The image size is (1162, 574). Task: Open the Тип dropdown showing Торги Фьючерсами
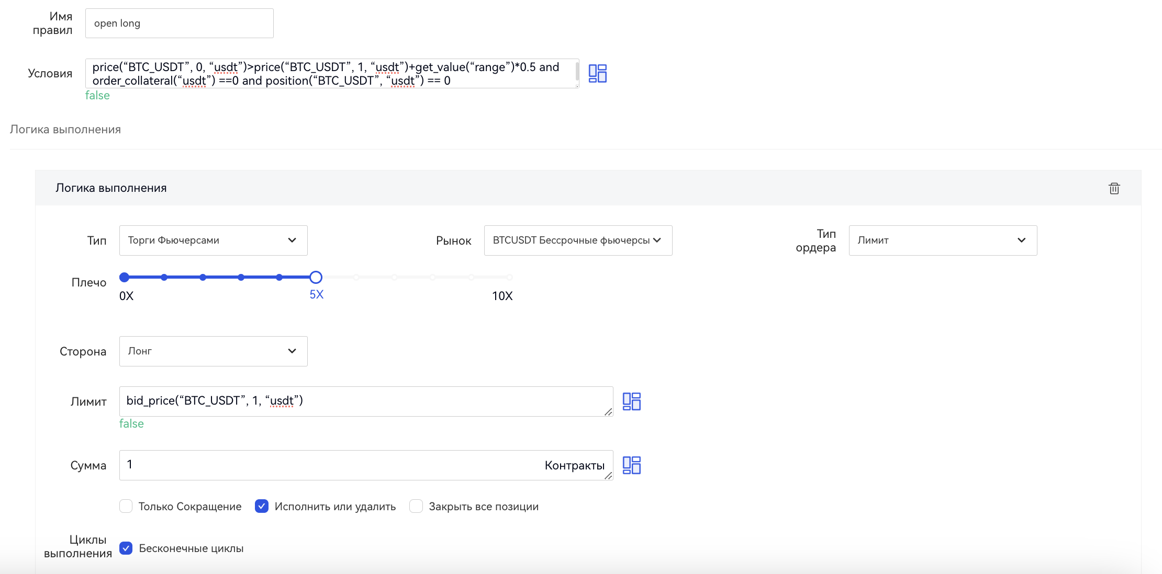(x=213, y=240)
